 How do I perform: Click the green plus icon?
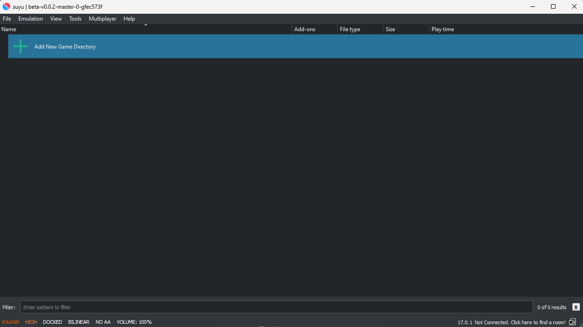click(21, 46)
